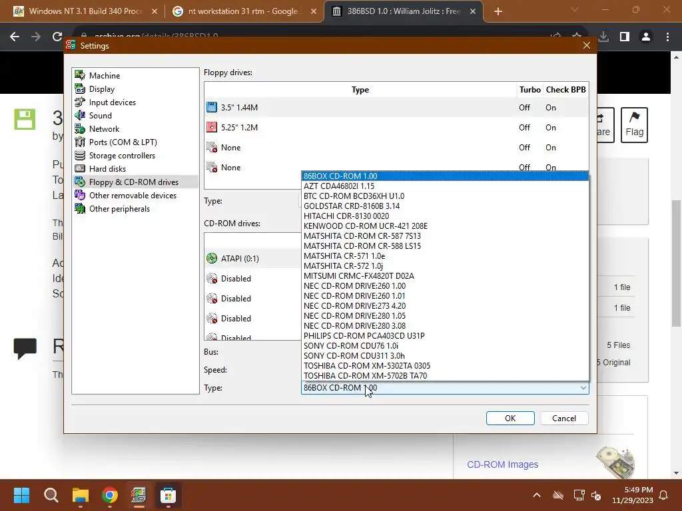Select NEC CD-ROM DRIVE:273 4.20

coord(445,306)
